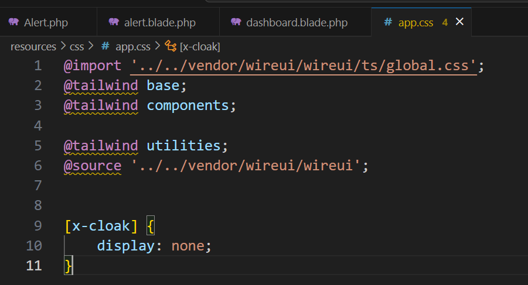This screenshot has height=285, width=528.
Task: Click the breadcrumb app.css hash icon
Action: tap(105, 46)
